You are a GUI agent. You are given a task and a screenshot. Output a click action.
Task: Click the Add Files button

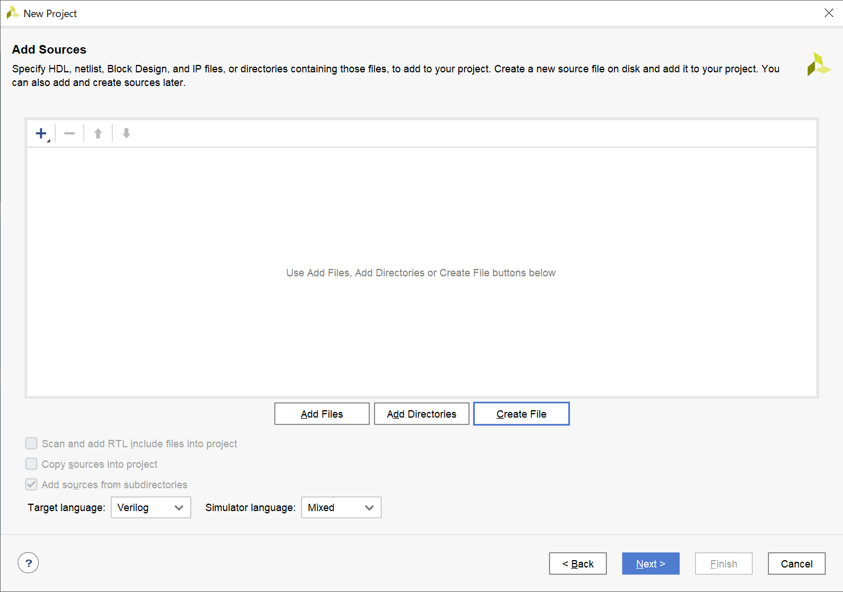pyautogui.click(x=322, y=414)
